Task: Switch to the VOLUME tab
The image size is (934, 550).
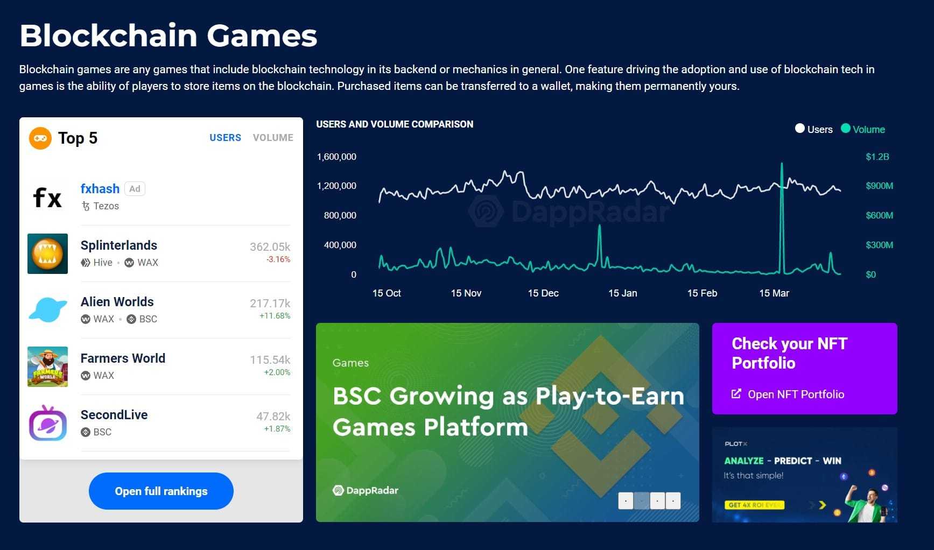Action: 273,138
